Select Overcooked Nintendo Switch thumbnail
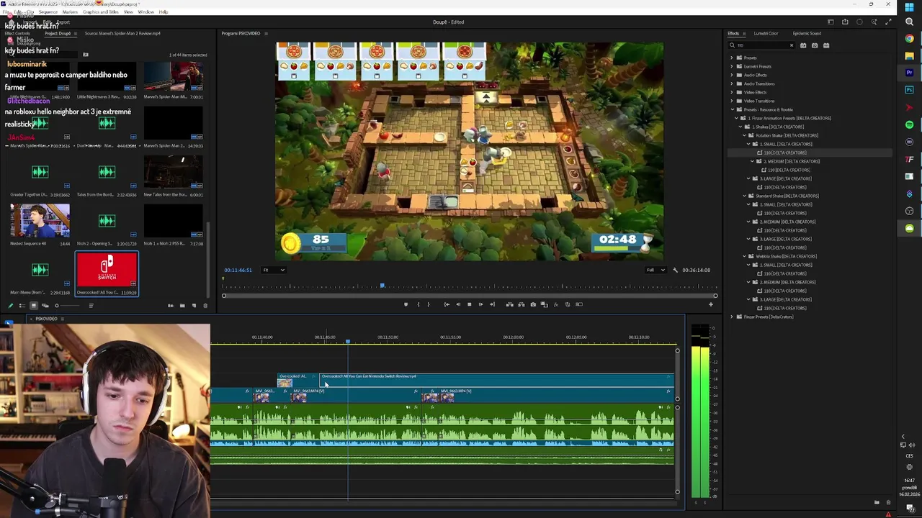Viewport: 922px width, 518px height. 107,271
